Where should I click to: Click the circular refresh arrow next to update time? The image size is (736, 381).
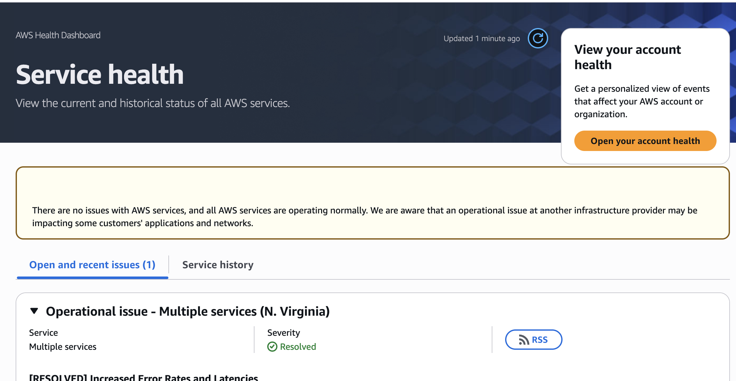coord(538,38)
